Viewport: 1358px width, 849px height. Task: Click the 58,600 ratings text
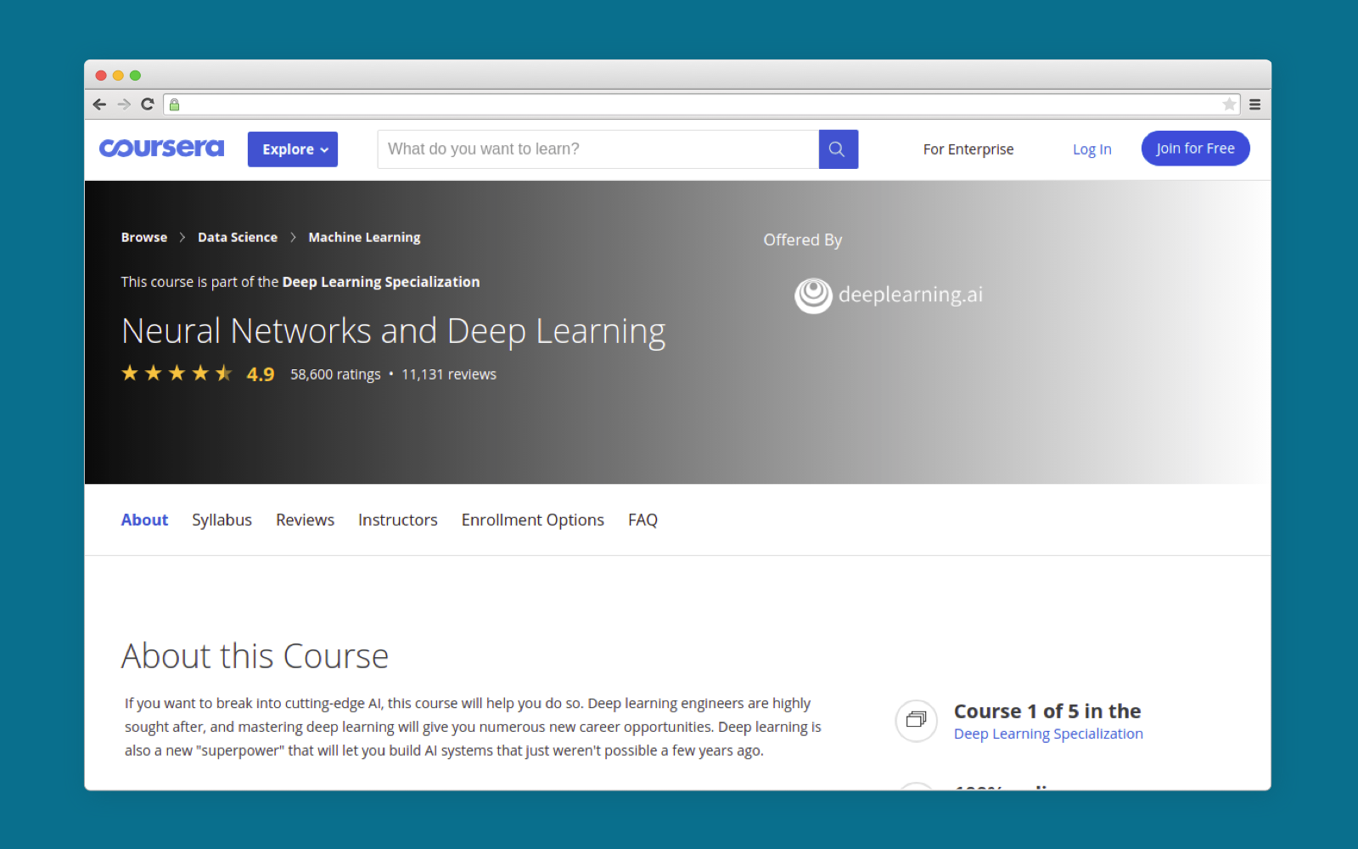click(x=335, y=374)
